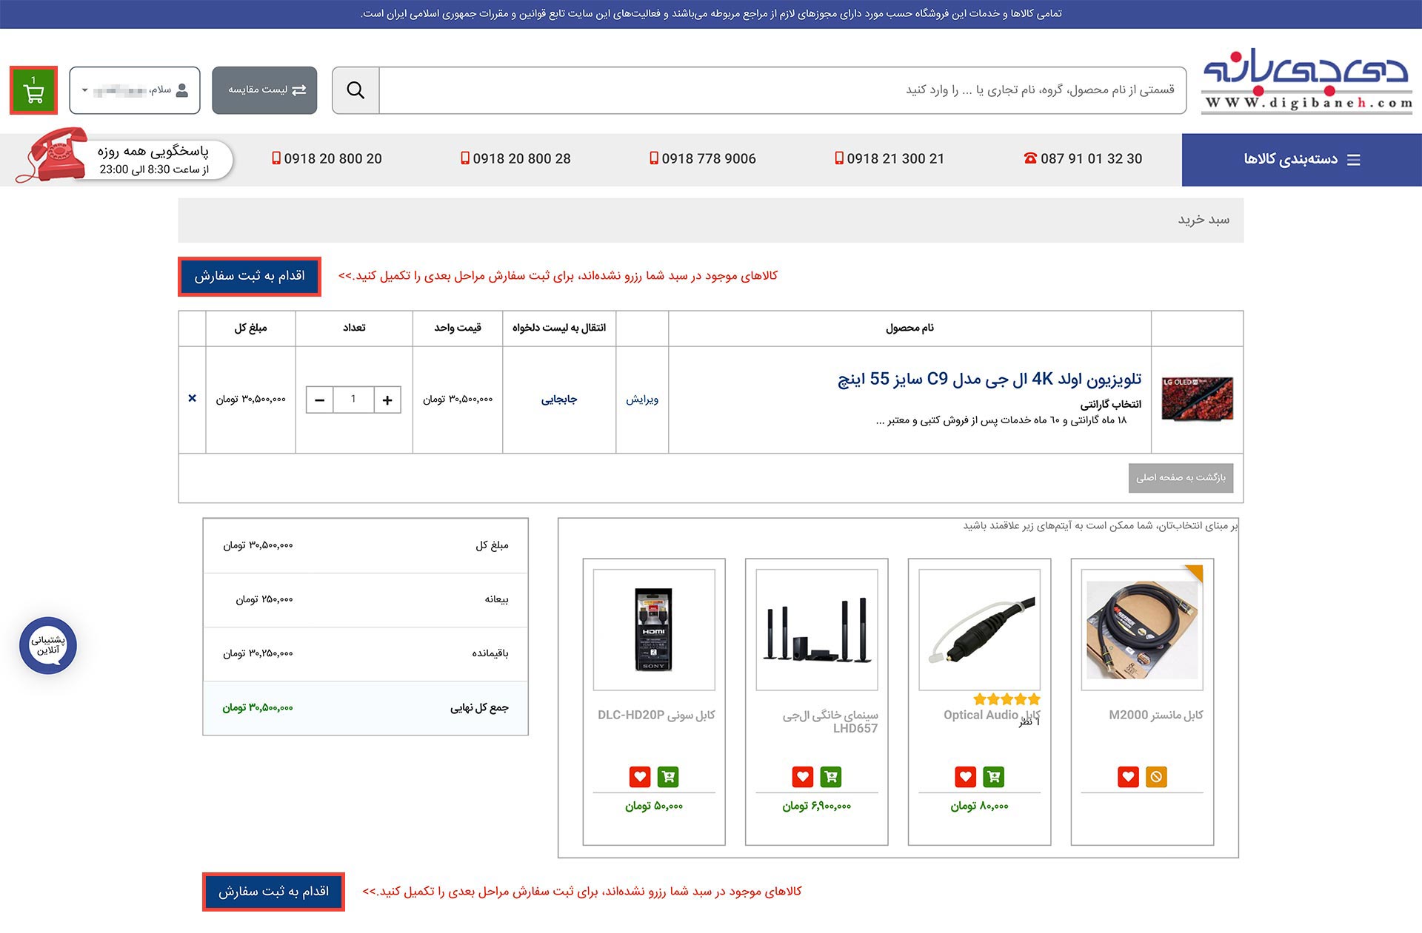Viewport: 1422px width, 933px height.
Task: Open the user account dropdown
Action: coord(134,90)
